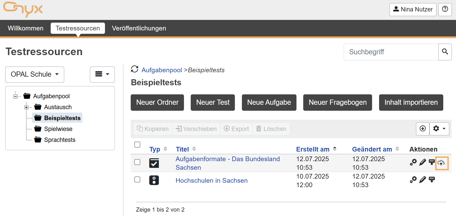Viewport: 456px width, 216px height.
Task: Collapse the Aufgabenpool tree node
Action: (x=15, y=96)
